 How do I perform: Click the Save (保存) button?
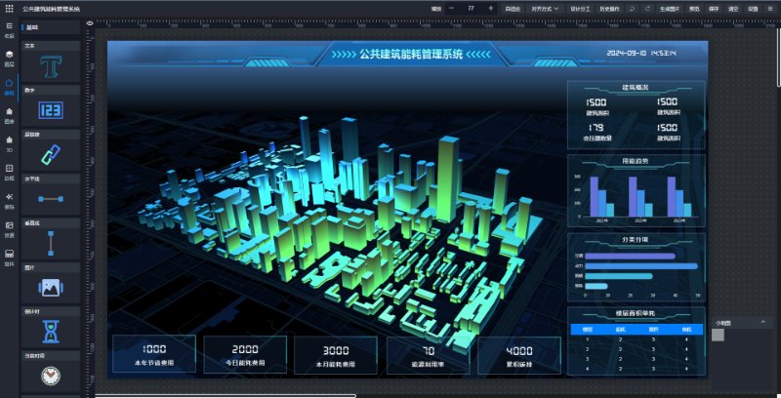coord(714,8)
